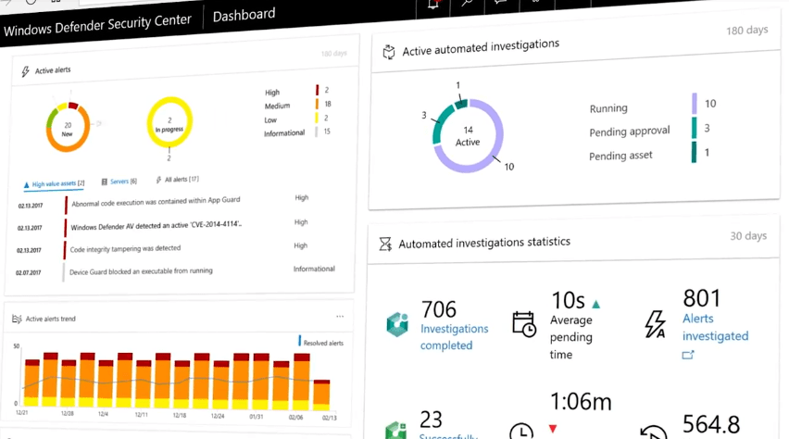
Task: Open the ellipsis menu on Active alerts trend
Action: point(340,317)
